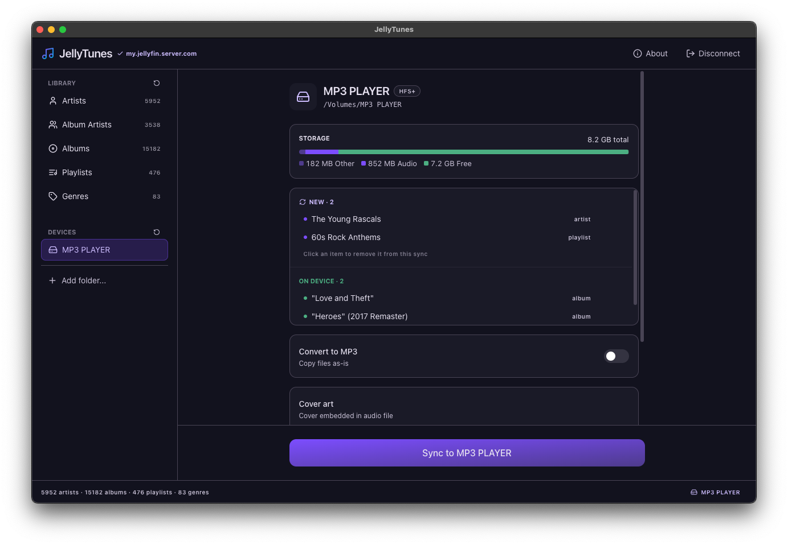Open Genres via its tag icon
The width and height of the screenshot is (788, 545).
53,196
